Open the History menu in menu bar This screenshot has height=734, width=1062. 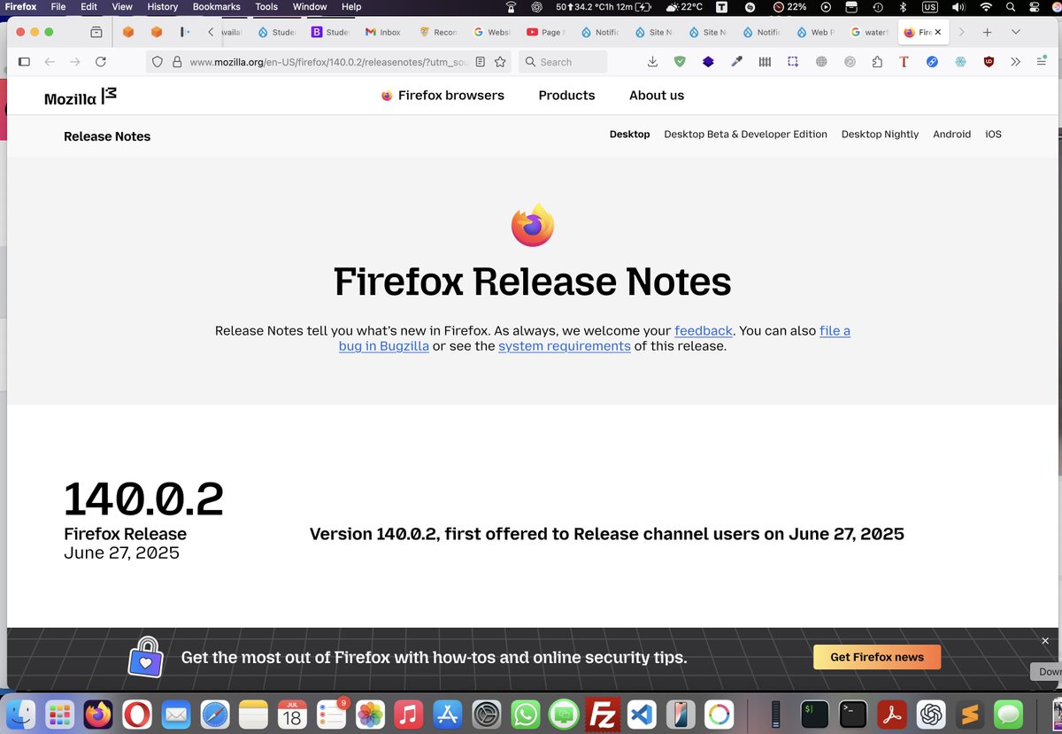click(x=163, y=6)
